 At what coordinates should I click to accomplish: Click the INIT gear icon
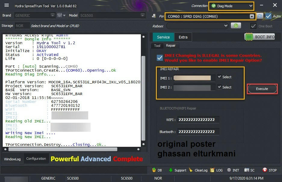click(233, 170)
